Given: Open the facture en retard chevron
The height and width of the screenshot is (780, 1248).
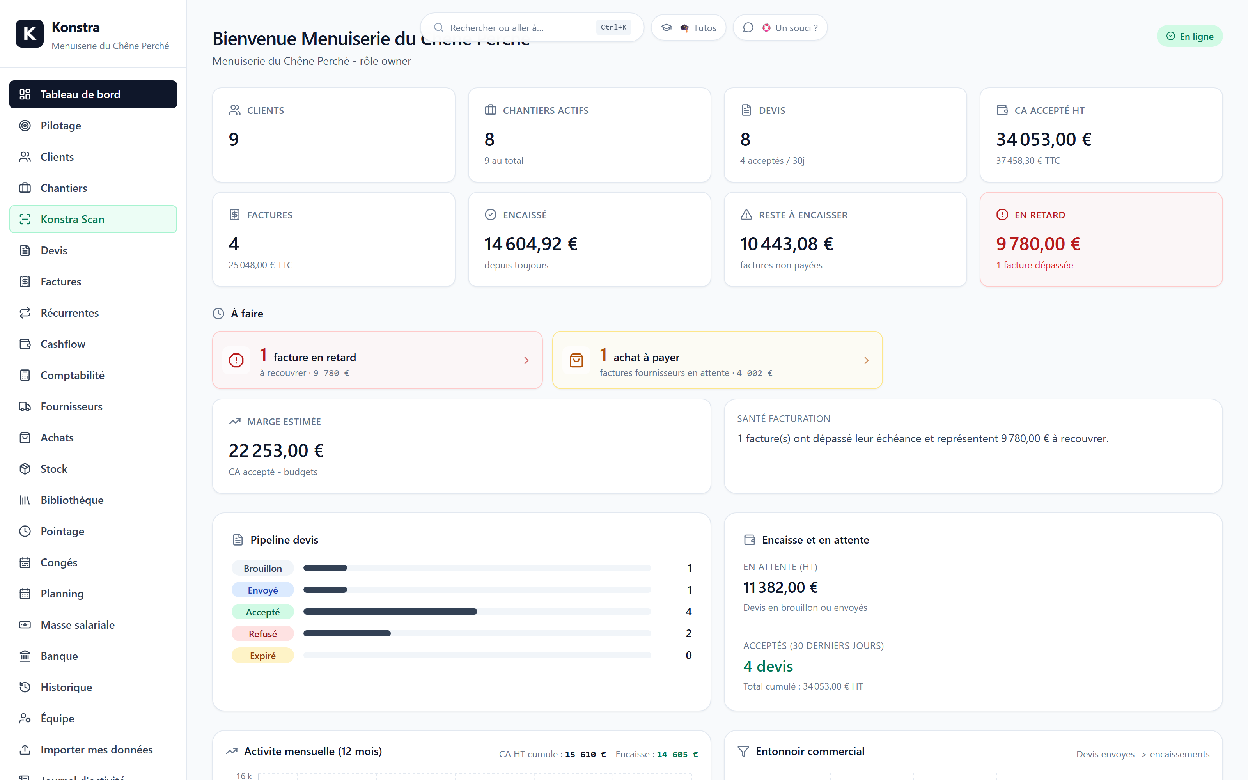Looking at the screenshot, I should 526,360.
